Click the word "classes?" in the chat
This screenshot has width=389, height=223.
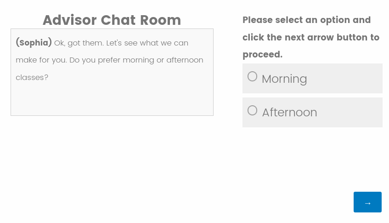coord(32,77)
